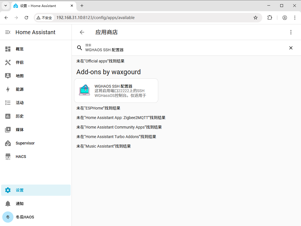Clear the WGHAOS SSH search text
This screenshot has height=226, width=301.
pos(291,48)
